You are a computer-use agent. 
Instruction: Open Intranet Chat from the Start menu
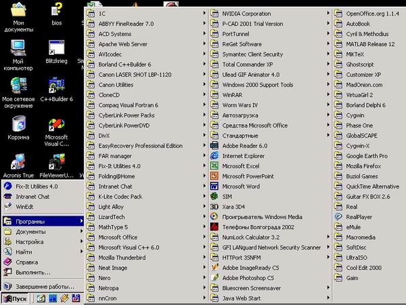(x=43, y=197)
